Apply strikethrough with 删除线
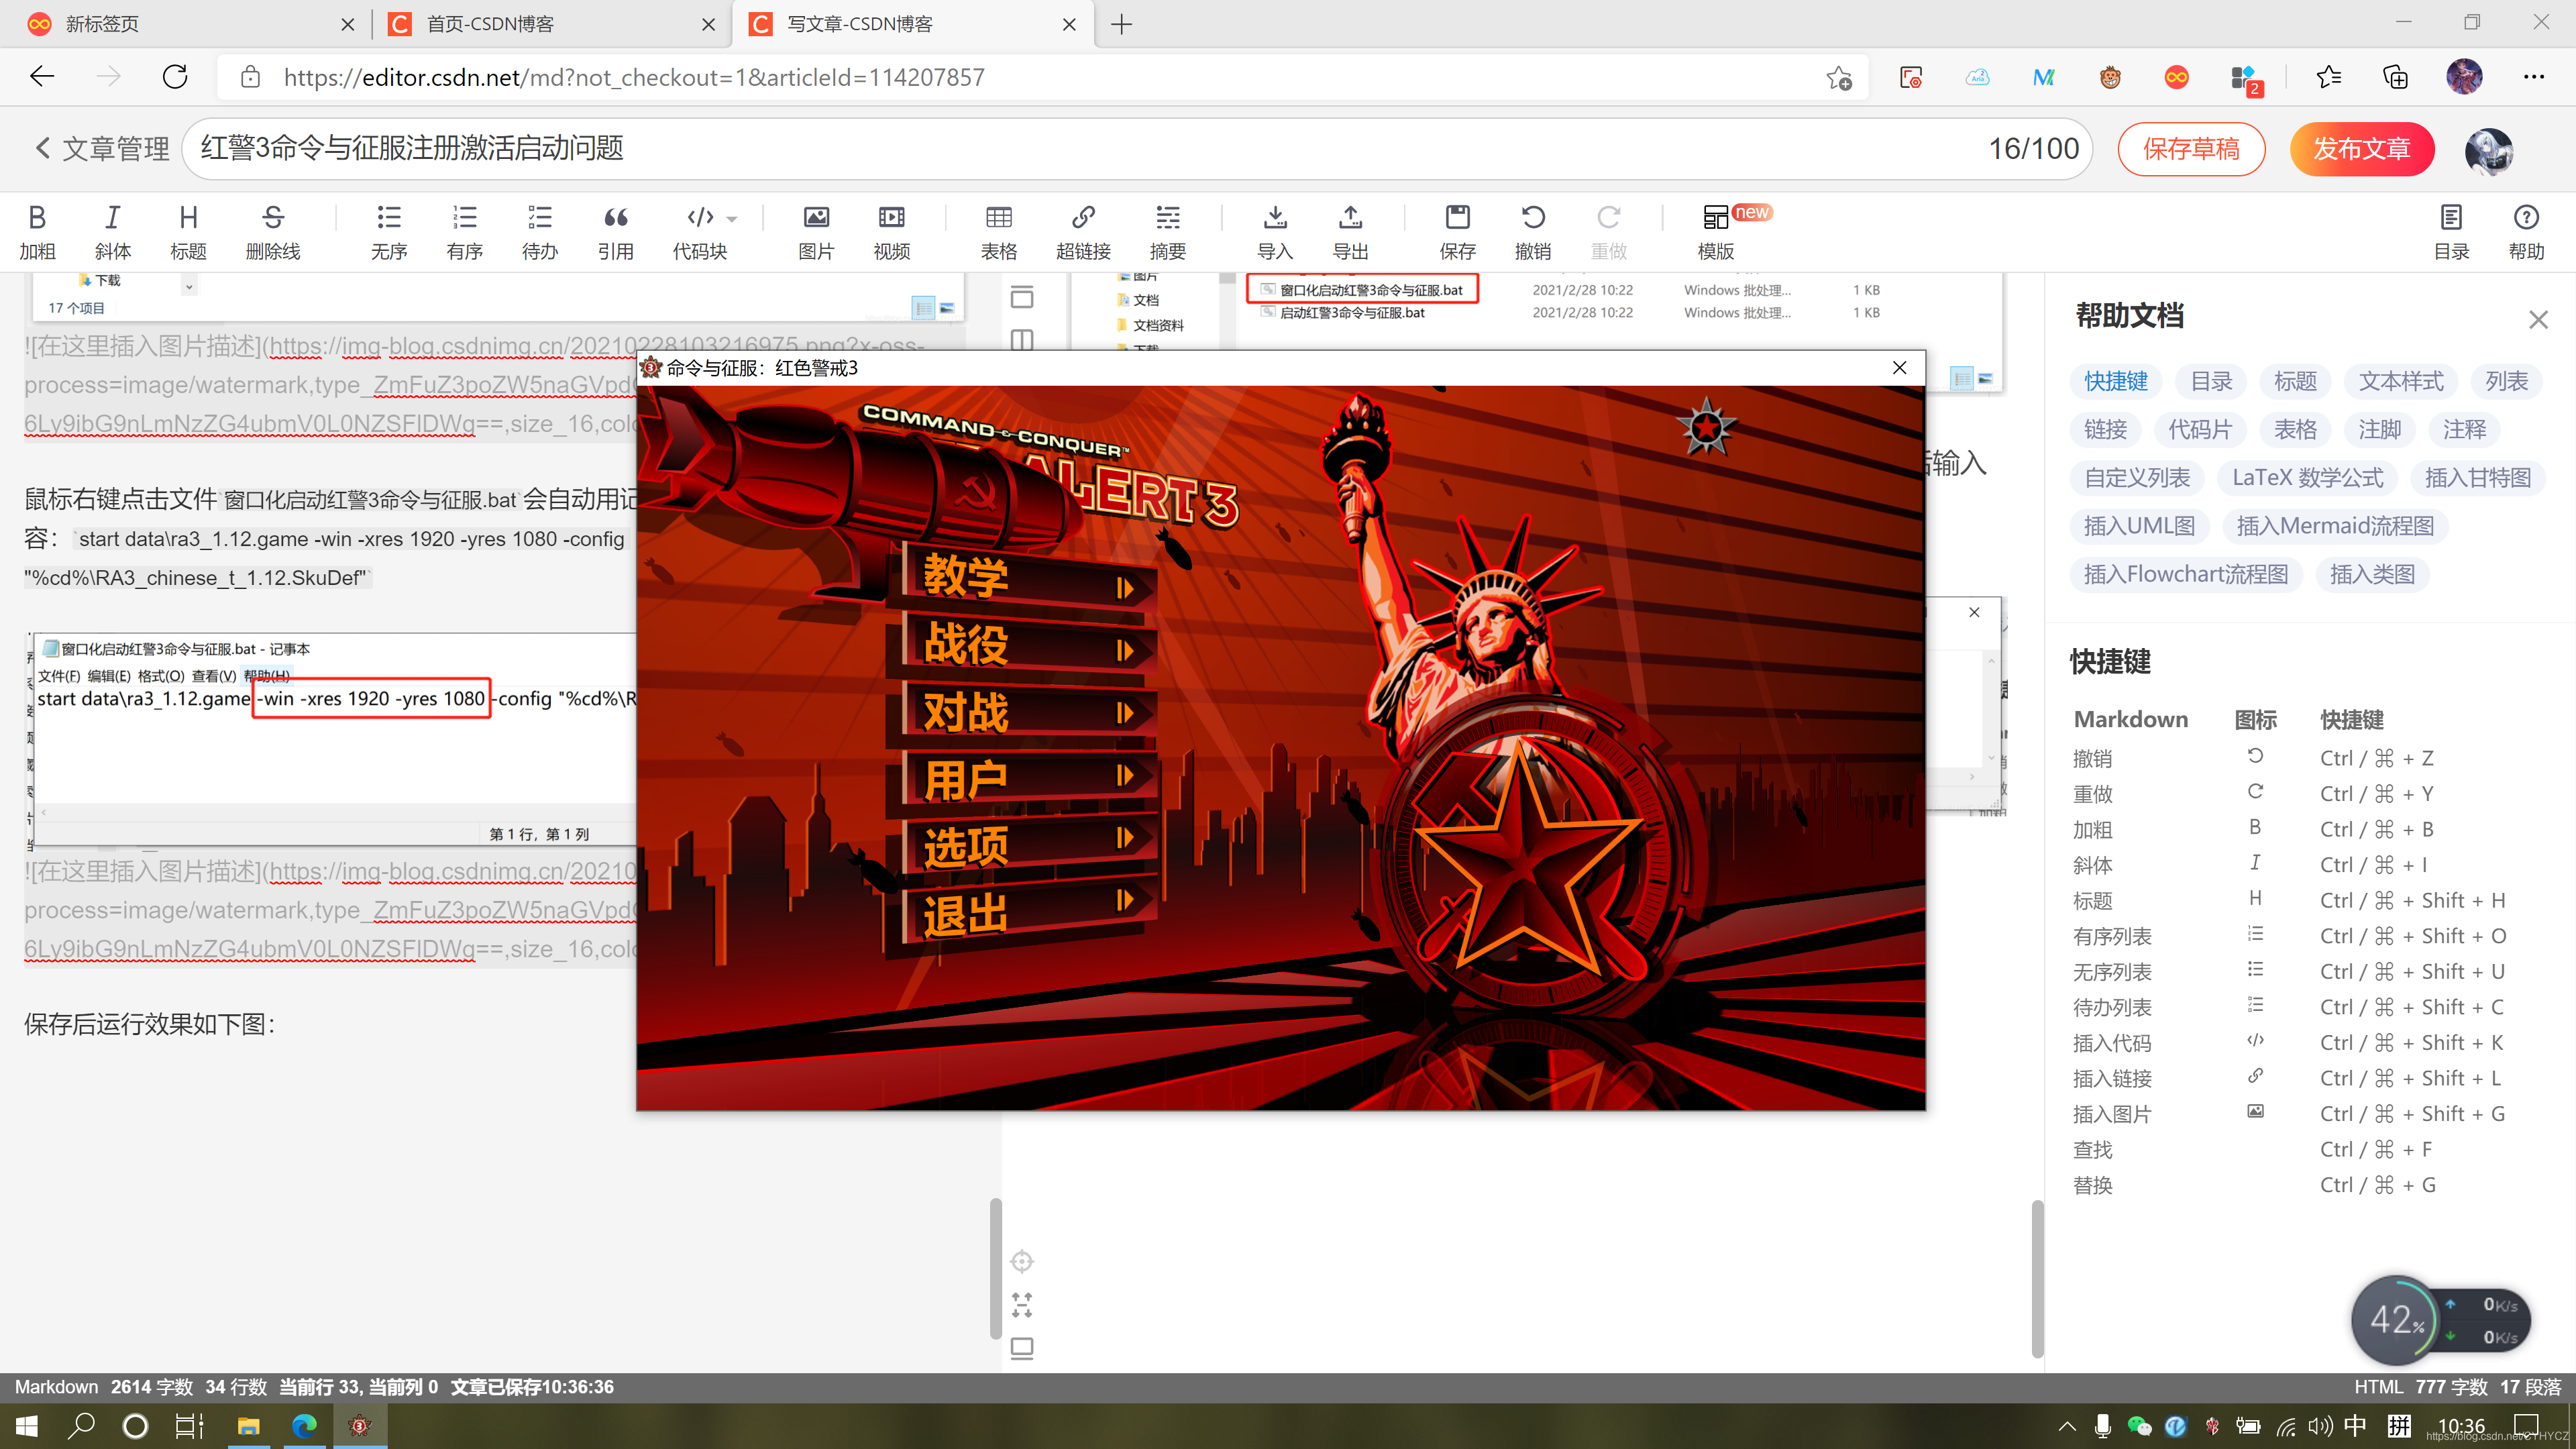 [273, 232]
